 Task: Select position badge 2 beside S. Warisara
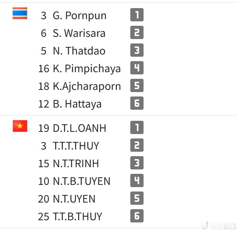(x=137, y=32)
